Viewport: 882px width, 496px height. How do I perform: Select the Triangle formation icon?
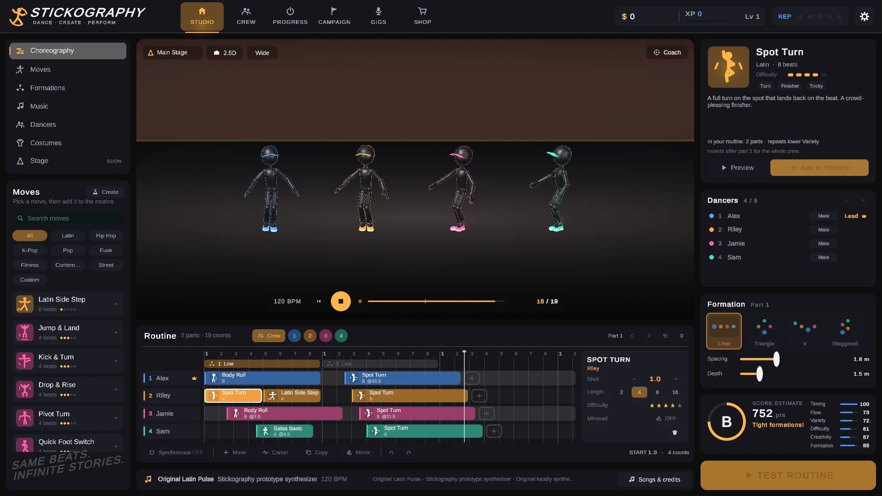[764, 331]
